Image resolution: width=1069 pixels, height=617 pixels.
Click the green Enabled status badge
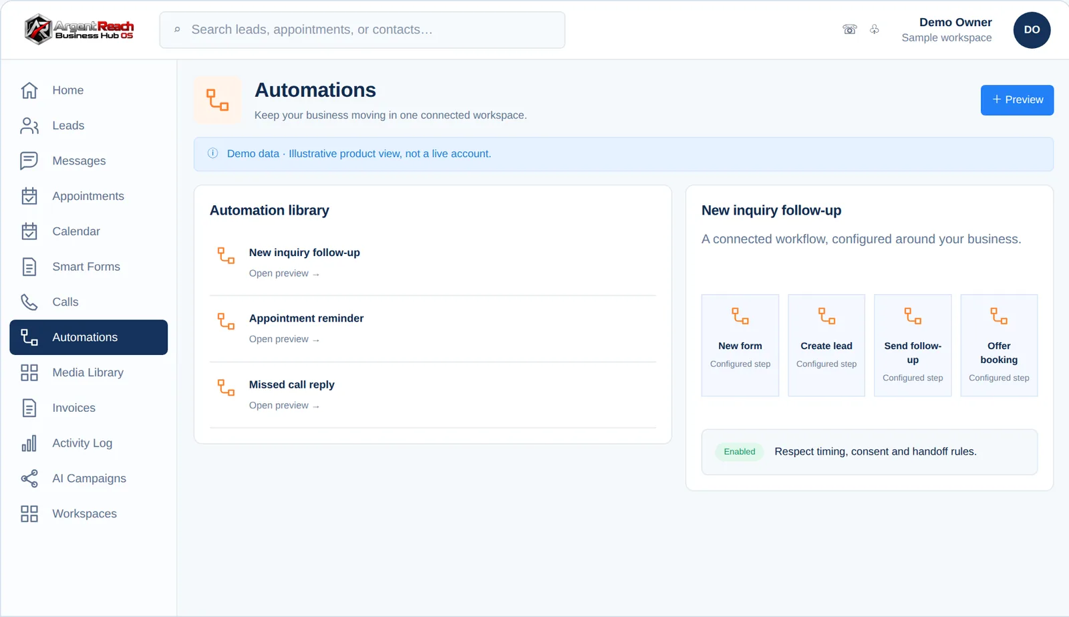[740, 452]
